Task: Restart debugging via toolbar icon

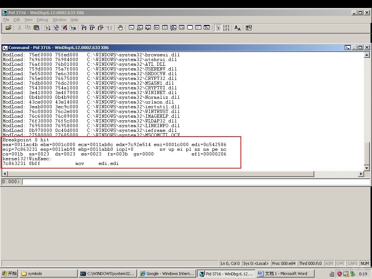Action: click(x=56, y=28)
